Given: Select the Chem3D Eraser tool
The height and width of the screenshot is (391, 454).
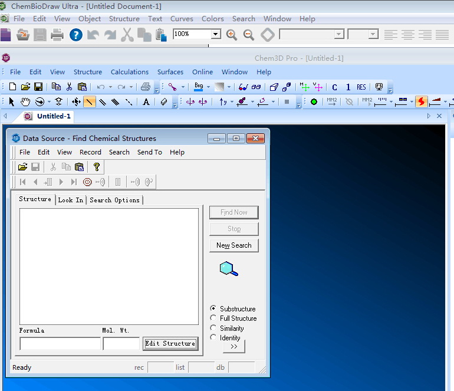Looking at the screenshot, I should coord(164,101).
